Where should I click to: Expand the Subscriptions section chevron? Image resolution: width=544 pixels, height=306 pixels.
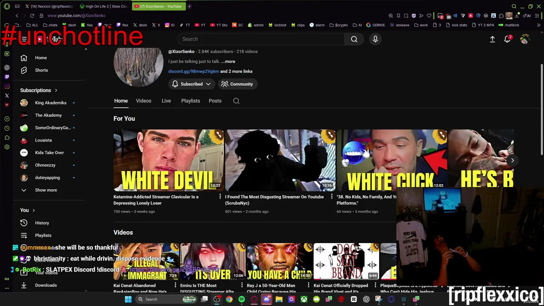point(56,90)
